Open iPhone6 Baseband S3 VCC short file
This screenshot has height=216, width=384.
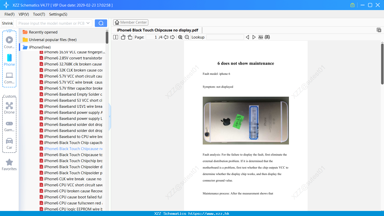coord(71,100)
